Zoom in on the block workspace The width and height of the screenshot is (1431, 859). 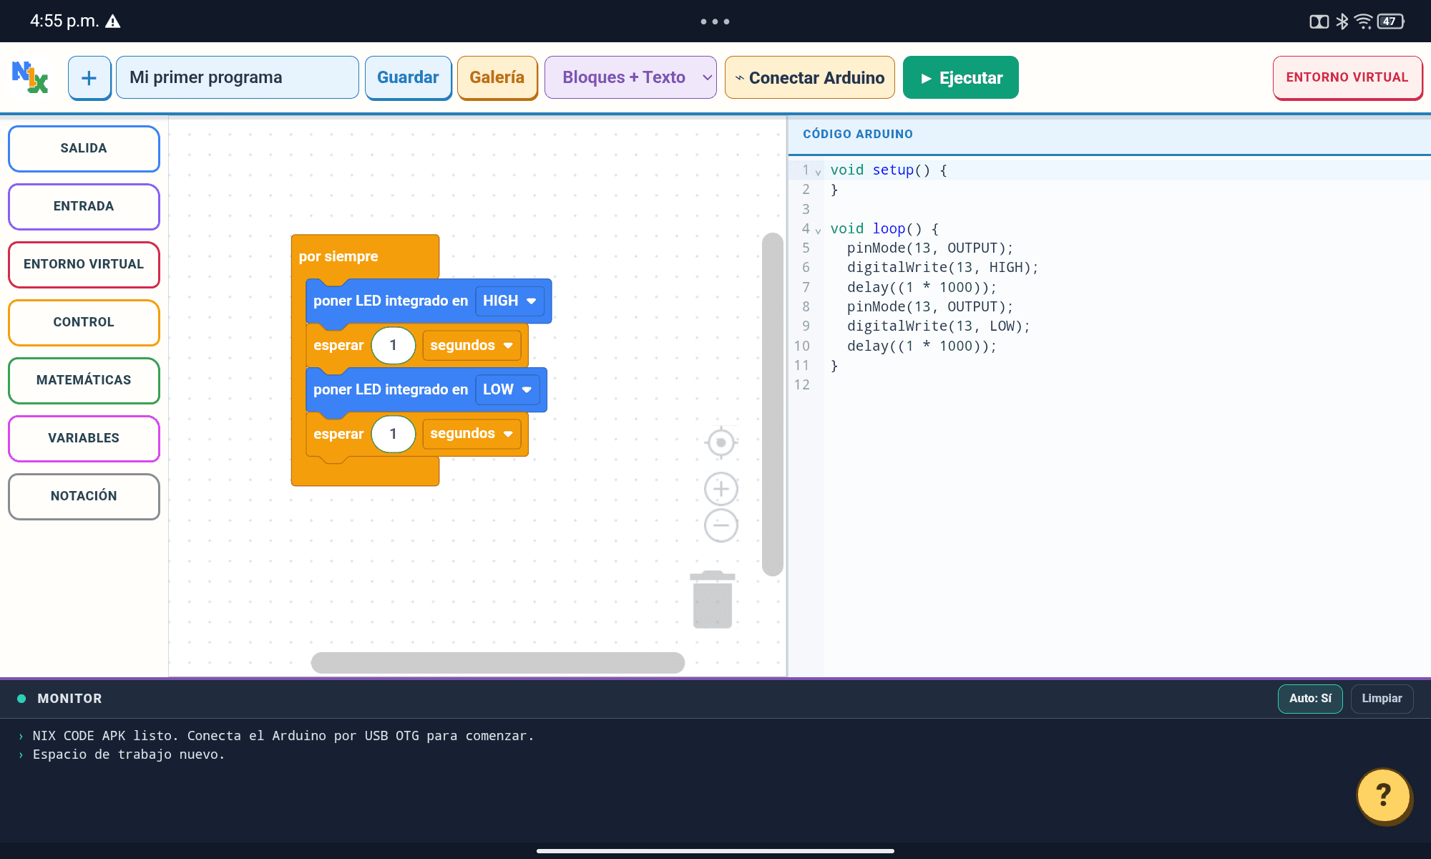tap(721, 489)
